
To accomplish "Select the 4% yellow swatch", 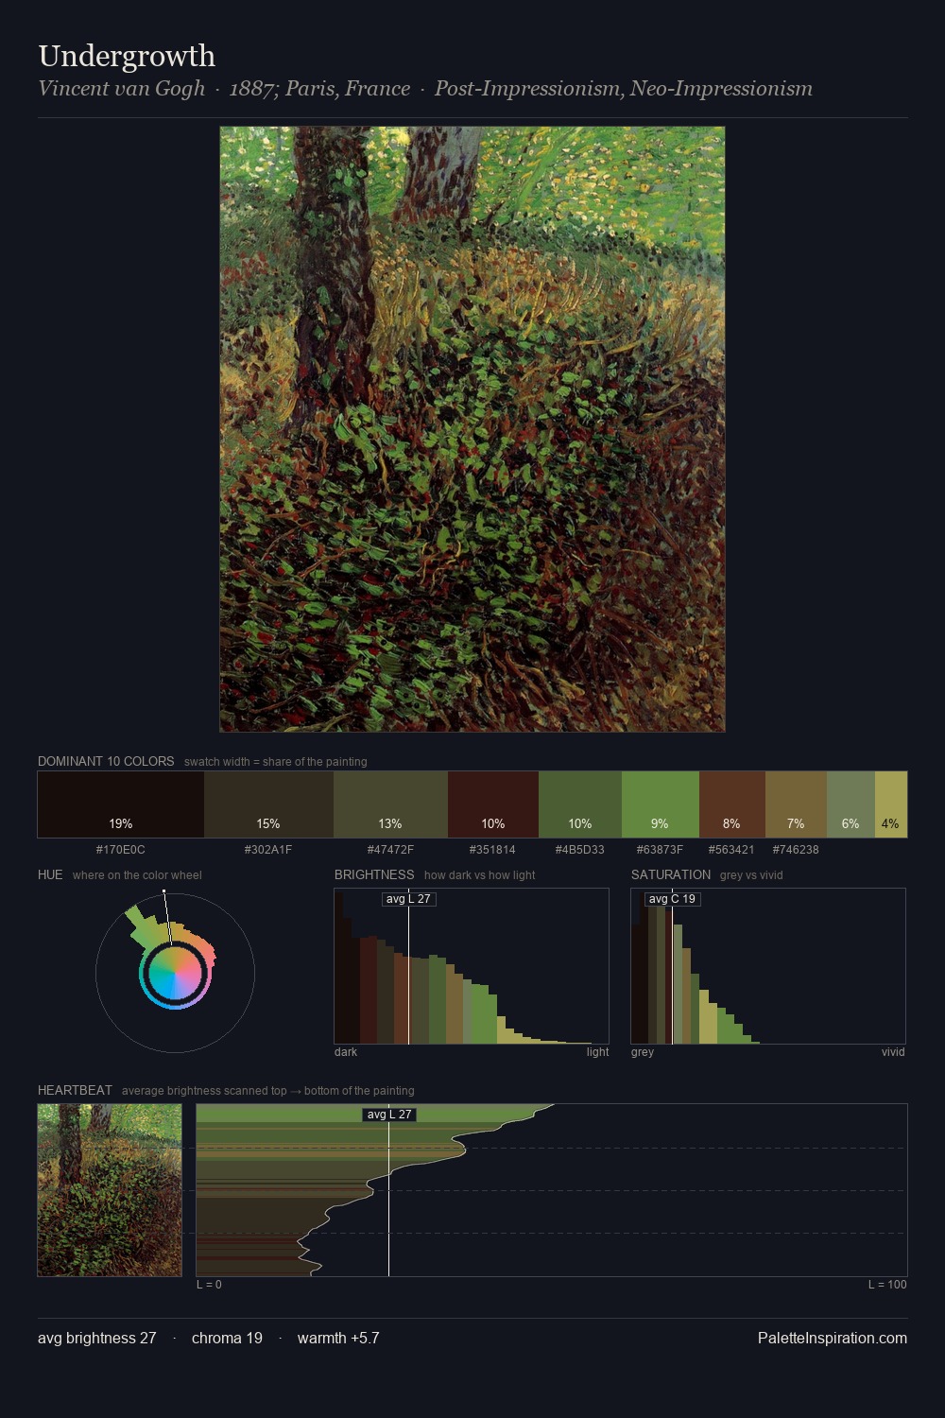I will click(x=891, y=804).
